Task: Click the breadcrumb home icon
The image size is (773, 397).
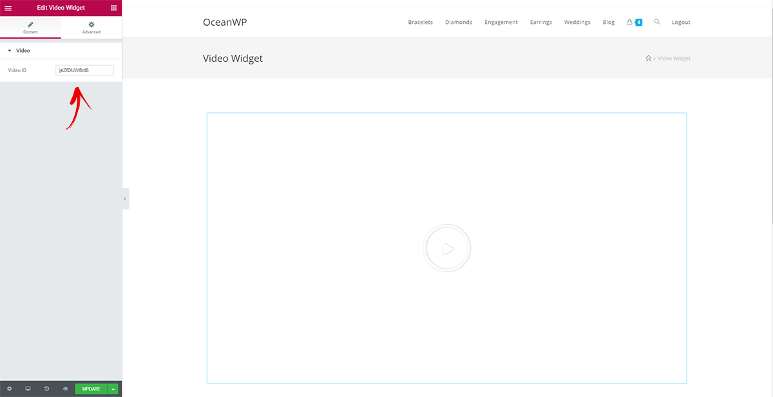Action: (649, 58)
